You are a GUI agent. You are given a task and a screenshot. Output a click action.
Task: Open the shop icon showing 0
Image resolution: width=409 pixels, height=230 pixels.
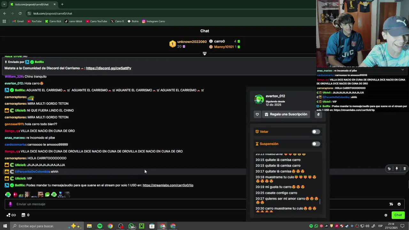tap(25, 215)
